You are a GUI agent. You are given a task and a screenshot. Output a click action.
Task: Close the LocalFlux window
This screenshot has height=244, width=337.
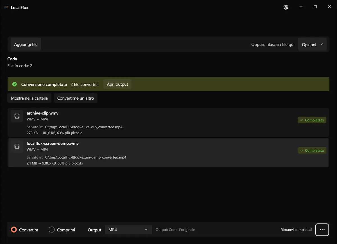[x=329, y=7]
